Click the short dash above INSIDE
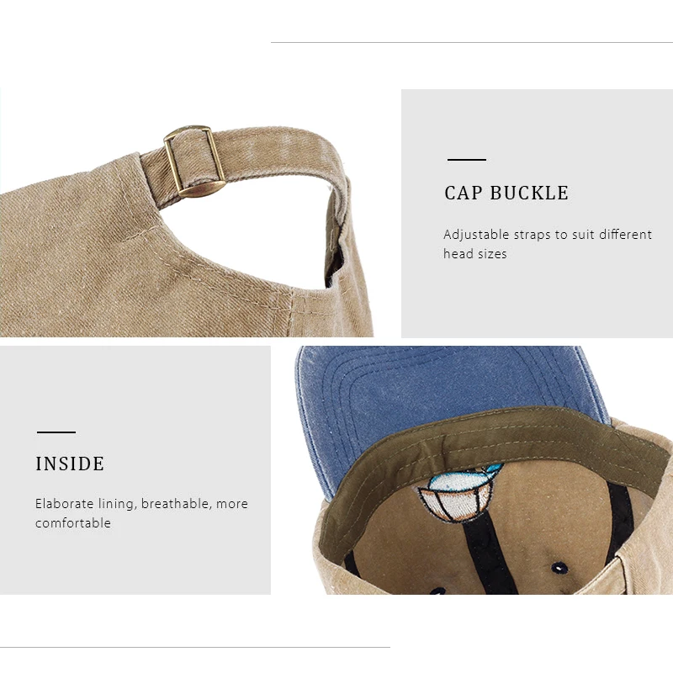The height and width of the screenshot is (673, 673). click(56, 432)
